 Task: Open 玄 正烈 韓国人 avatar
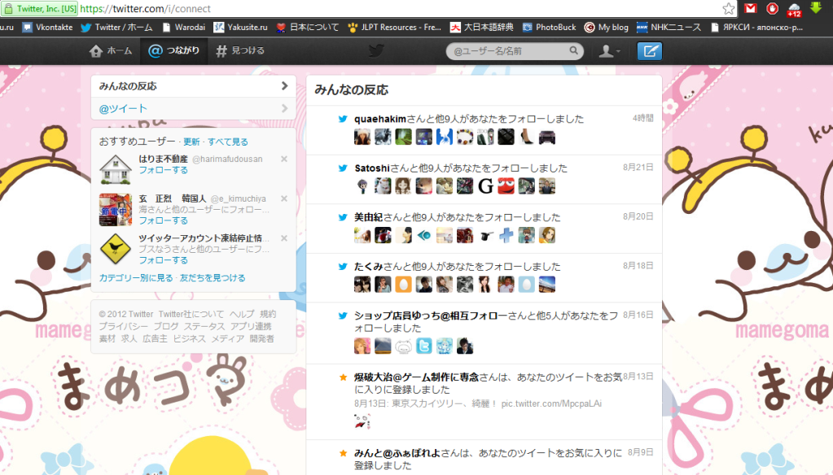click(x=116, y=210)
